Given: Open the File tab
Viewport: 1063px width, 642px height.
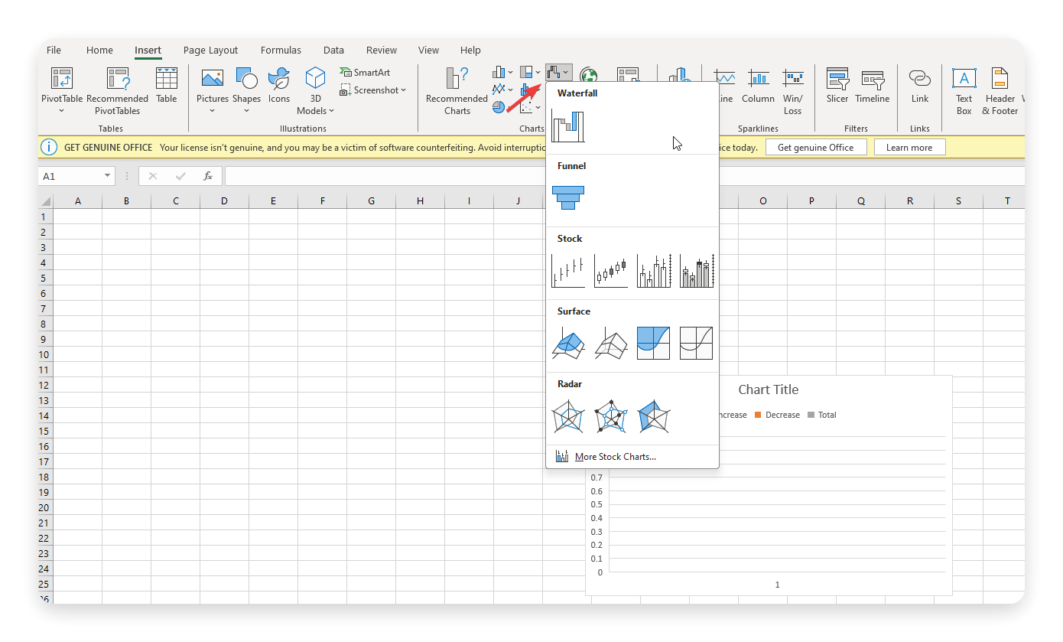Looking at the screenshot, I should (54, 51).
